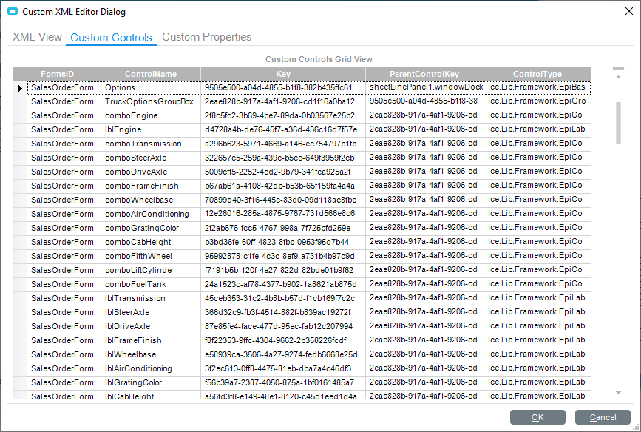The height and width of the screenshot is (432, 641).
Task: Click key 12e26016-285a-4875-9767-731d566e8c6
Action: click(x=283, y=214)
